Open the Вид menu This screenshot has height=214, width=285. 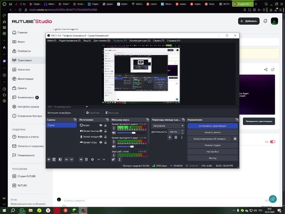click(x=87, y=41)
